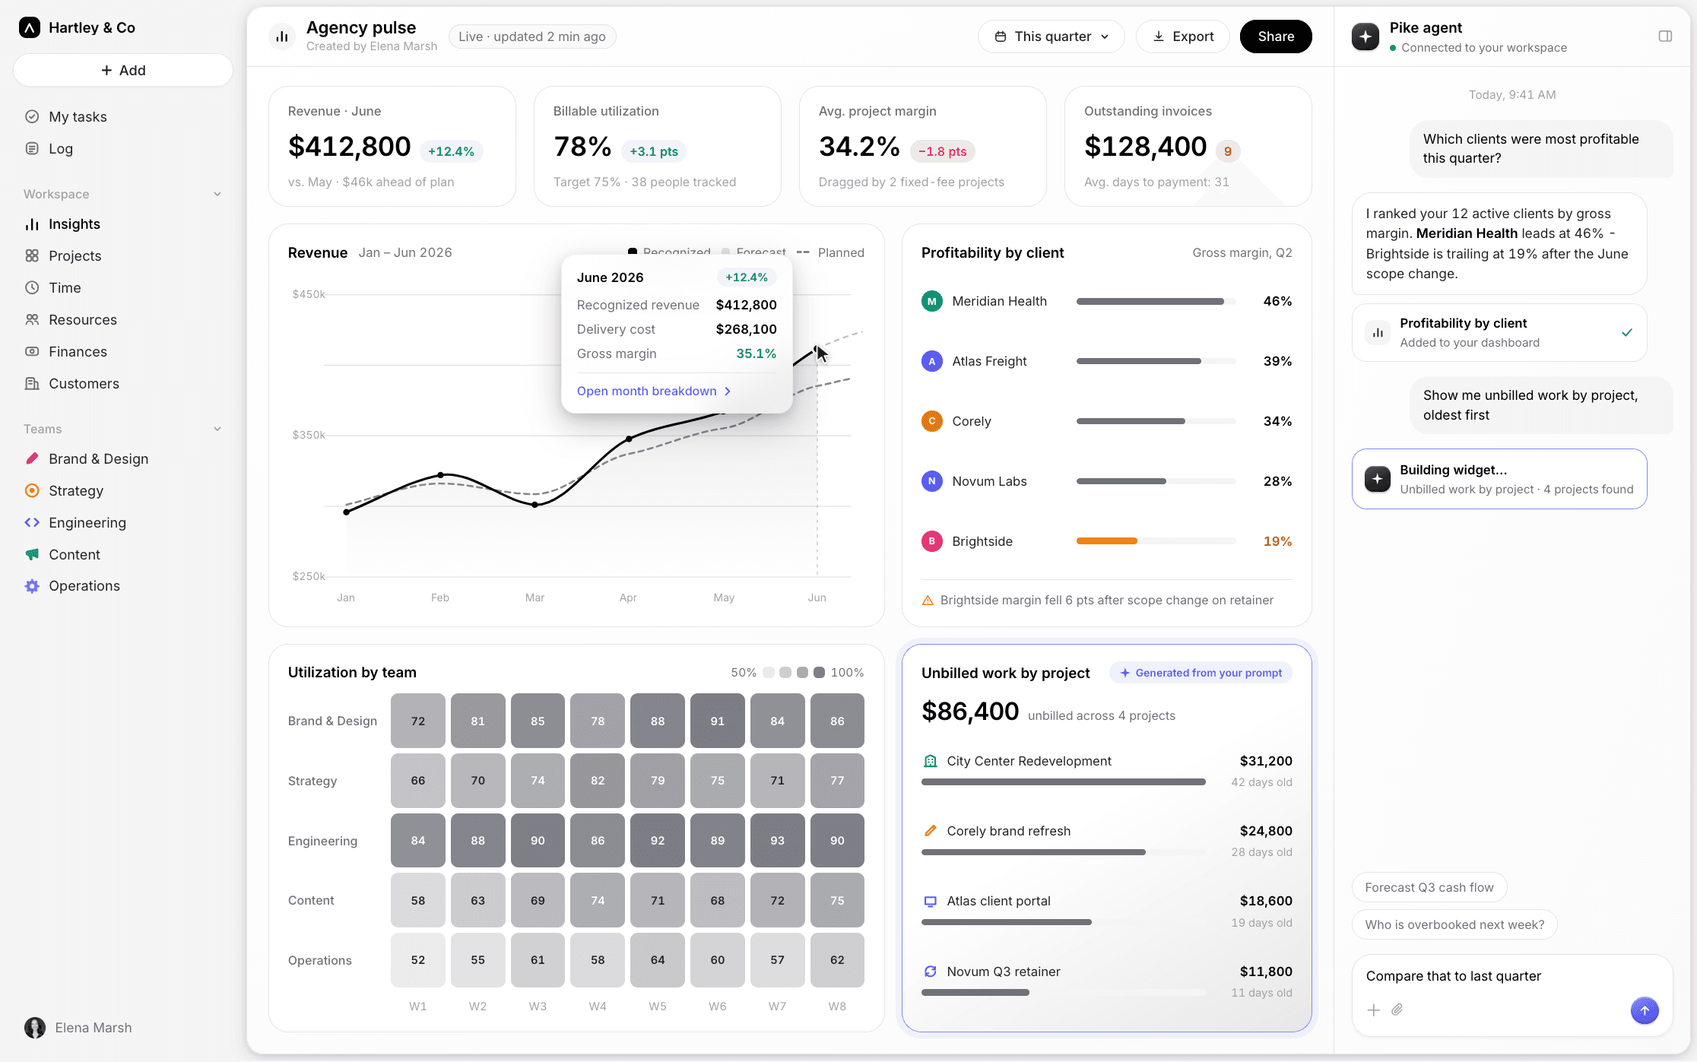Click Who is overbooked next week suggestion
This screenshot has width=1697, height=1062.
(x=1454, y=924)
